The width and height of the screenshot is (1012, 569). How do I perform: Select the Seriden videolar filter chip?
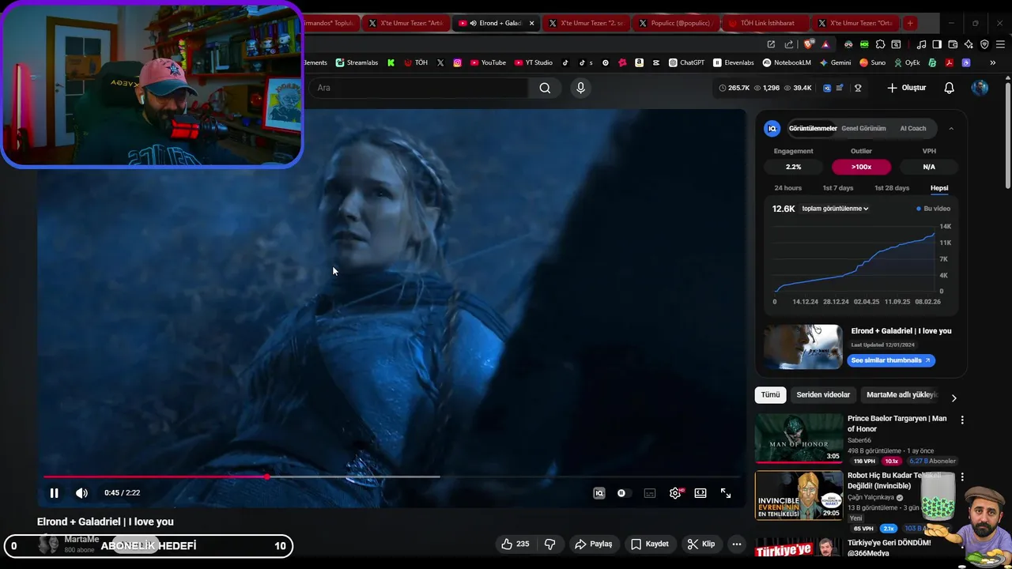823,394
